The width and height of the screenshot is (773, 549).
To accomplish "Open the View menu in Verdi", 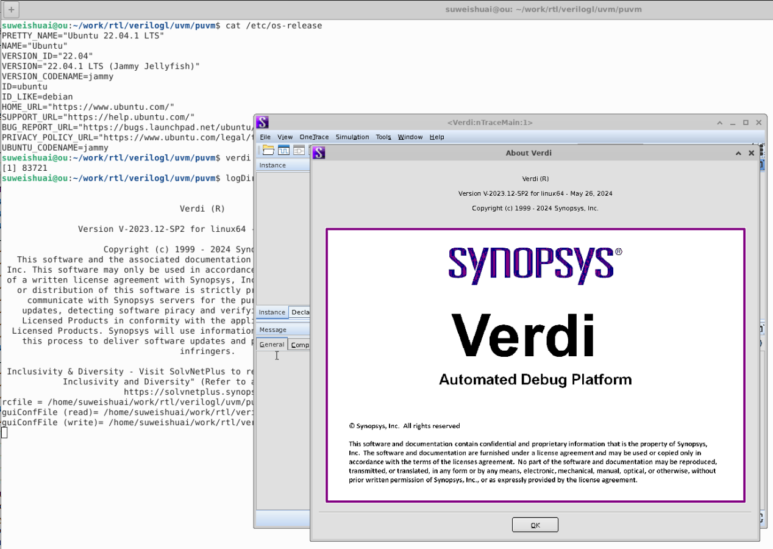I will click(x=285, y=137).
